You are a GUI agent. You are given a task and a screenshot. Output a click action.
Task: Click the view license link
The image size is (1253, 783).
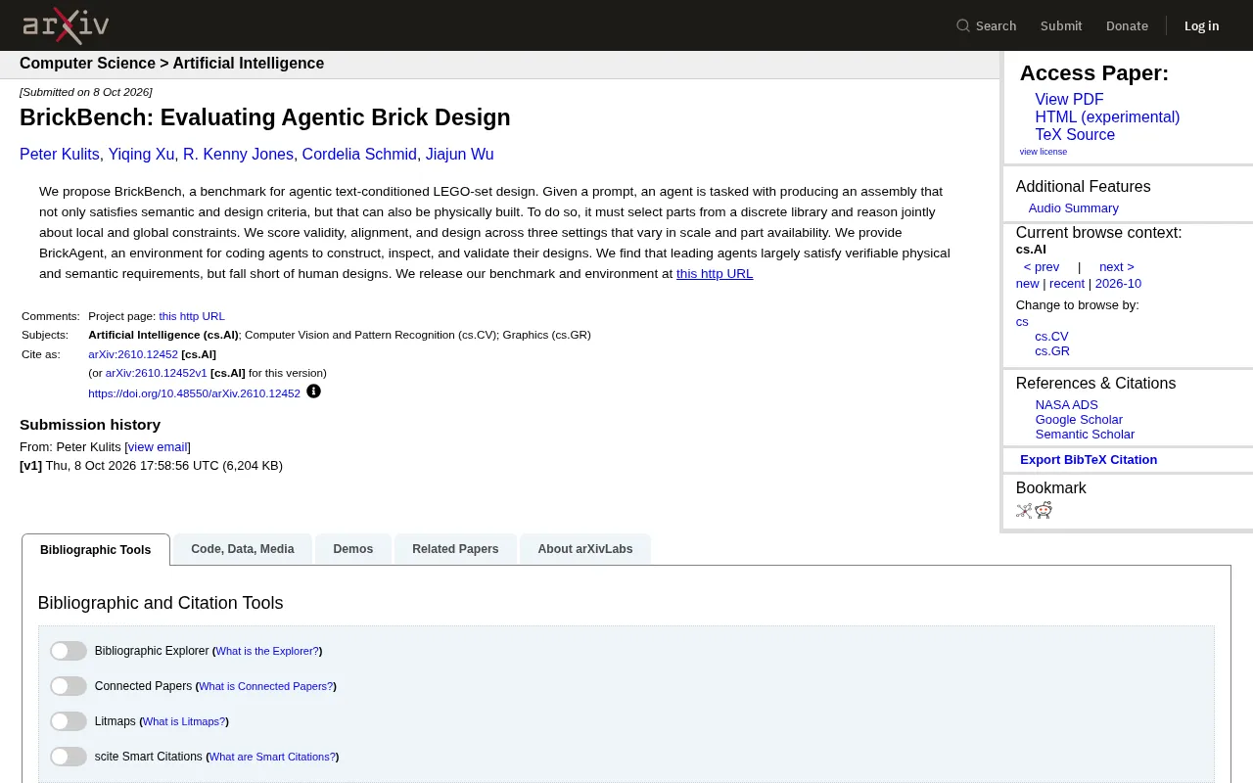pyautogui.click(x=1044, y=152)
